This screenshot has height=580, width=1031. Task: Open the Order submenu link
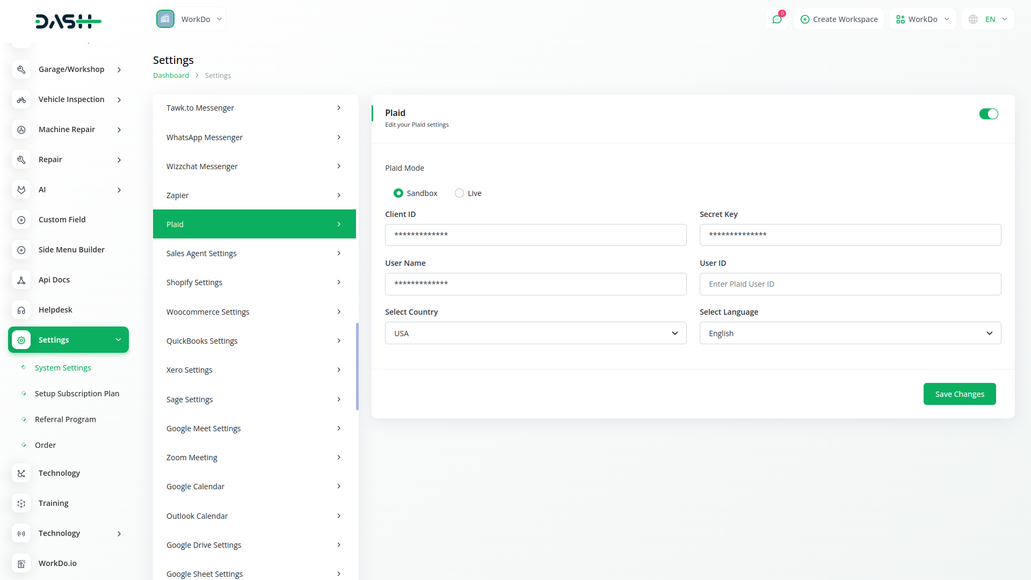click(x=45, y=445)
